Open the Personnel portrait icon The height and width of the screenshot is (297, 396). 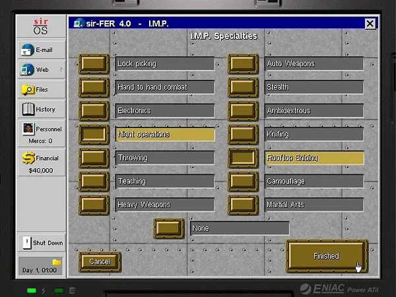click(28, 129)
